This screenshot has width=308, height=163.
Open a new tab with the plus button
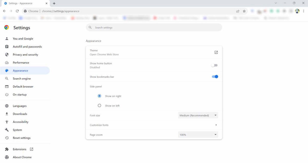(54, 3)
